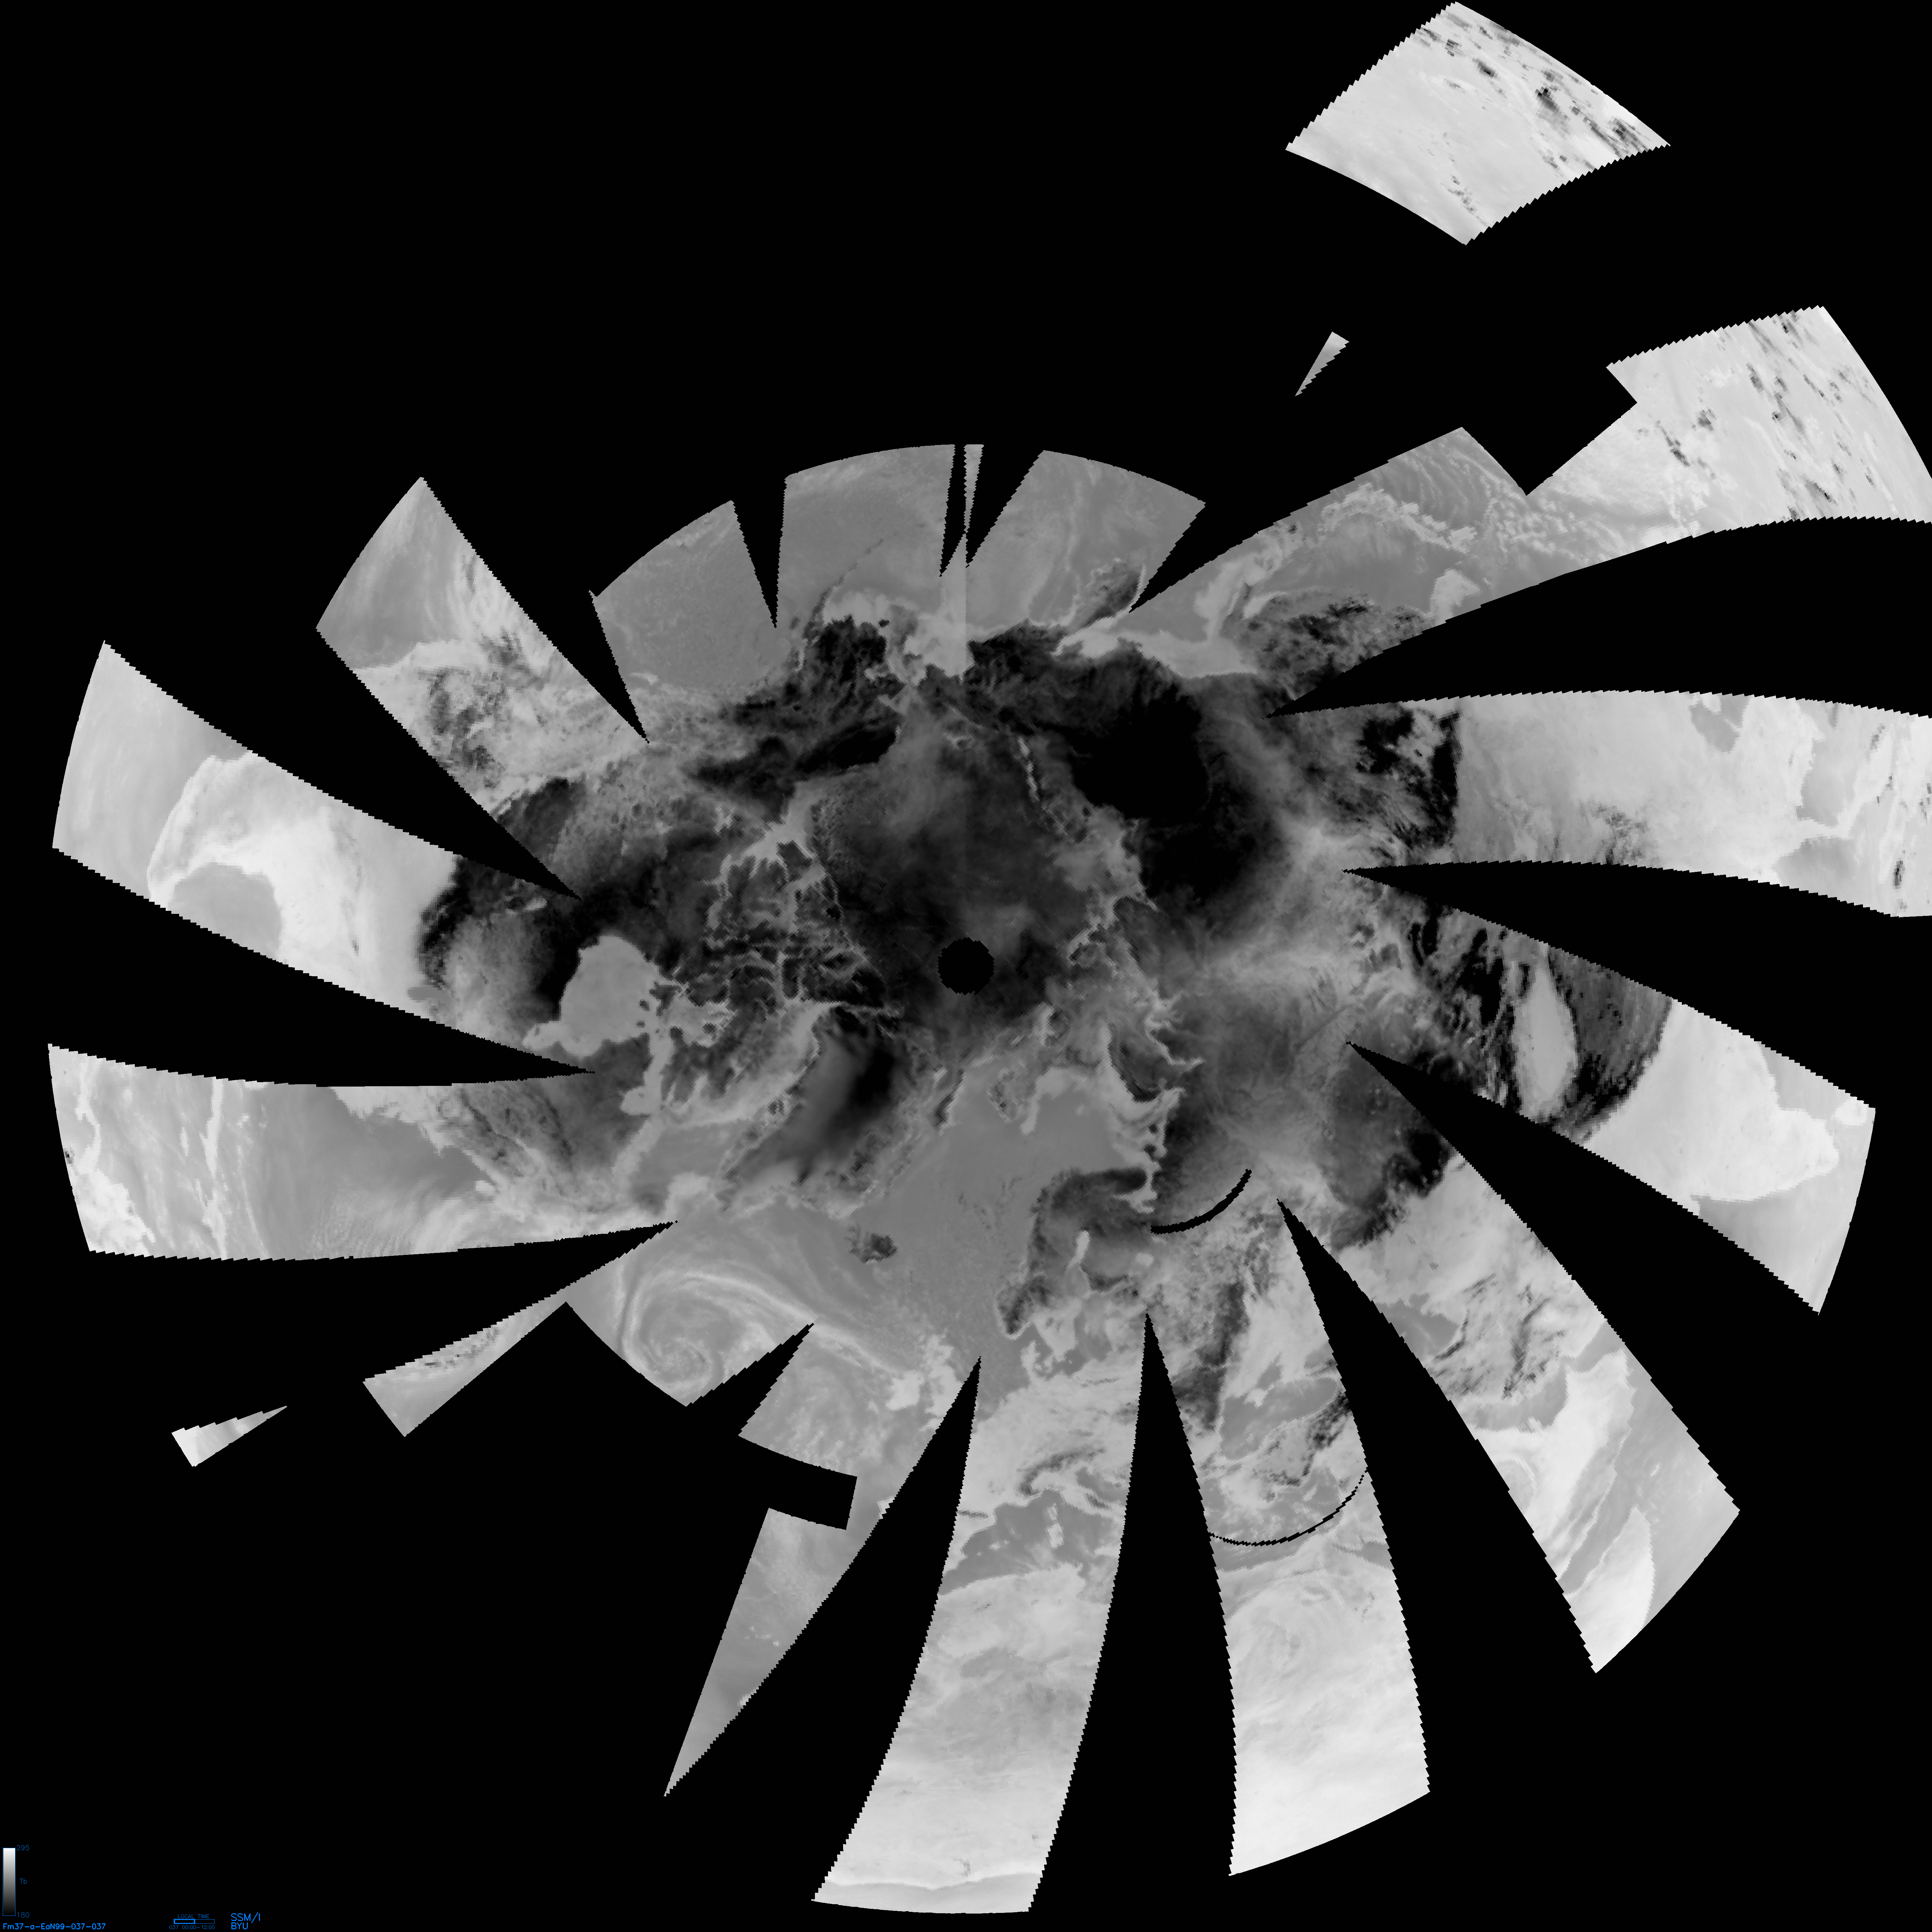Screen dimensions: 1932x1932
Task: Click the LOCAL TIME indicator bar
Action: tap(194, 1921)
